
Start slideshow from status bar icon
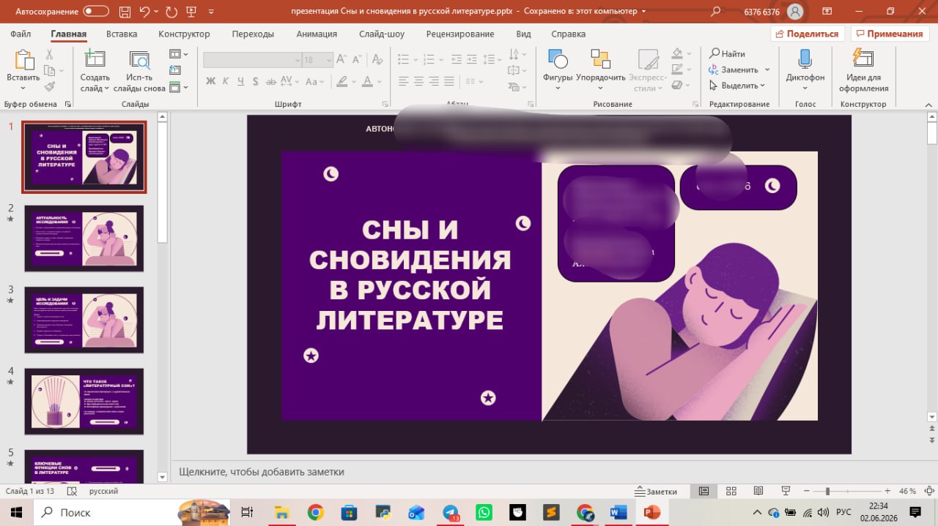pos(786,492)
